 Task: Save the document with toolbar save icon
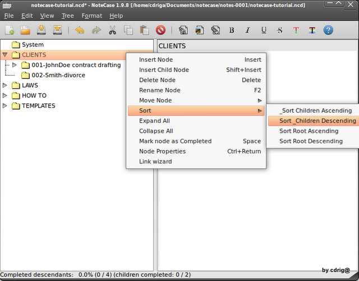pos(41,30)
